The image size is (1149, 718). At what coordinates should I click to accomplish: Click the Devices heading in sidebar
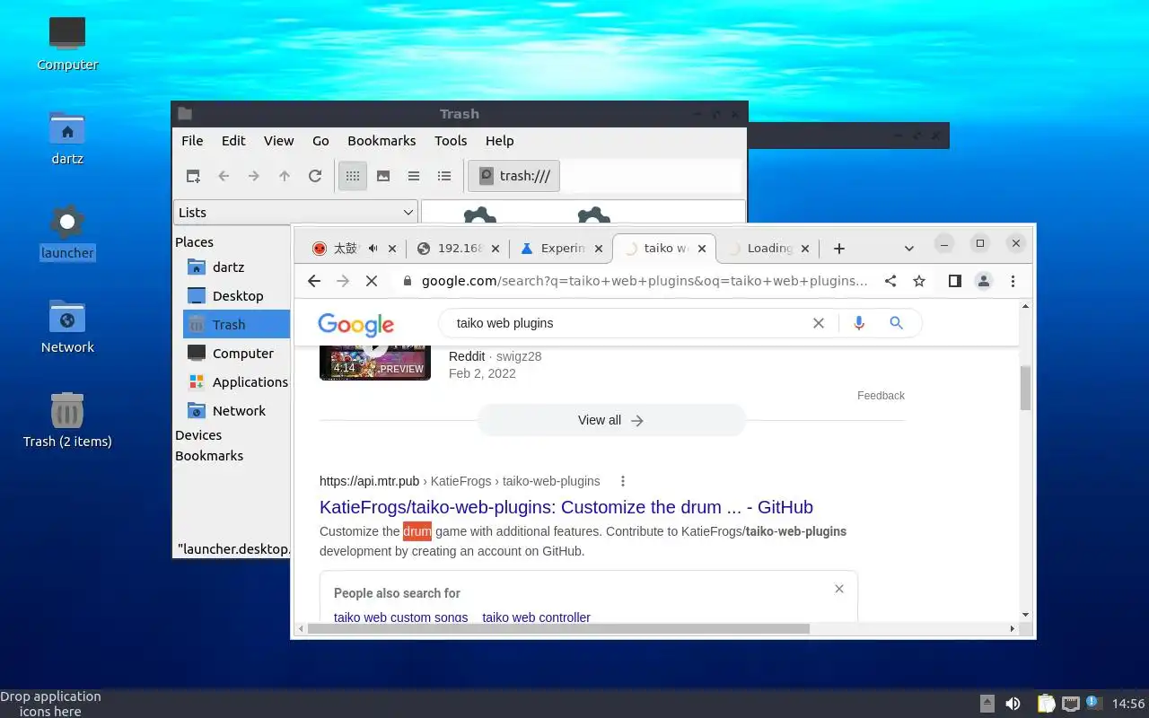click(x=198, y=434)
